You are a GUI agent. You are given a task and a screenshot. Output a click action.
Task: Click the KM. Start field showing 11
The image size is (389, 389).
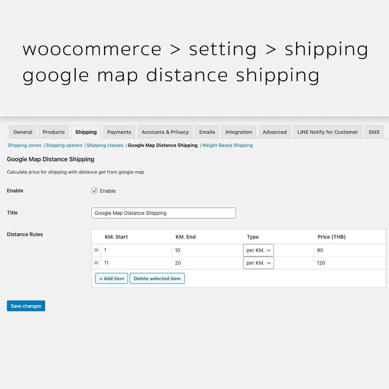136,263
